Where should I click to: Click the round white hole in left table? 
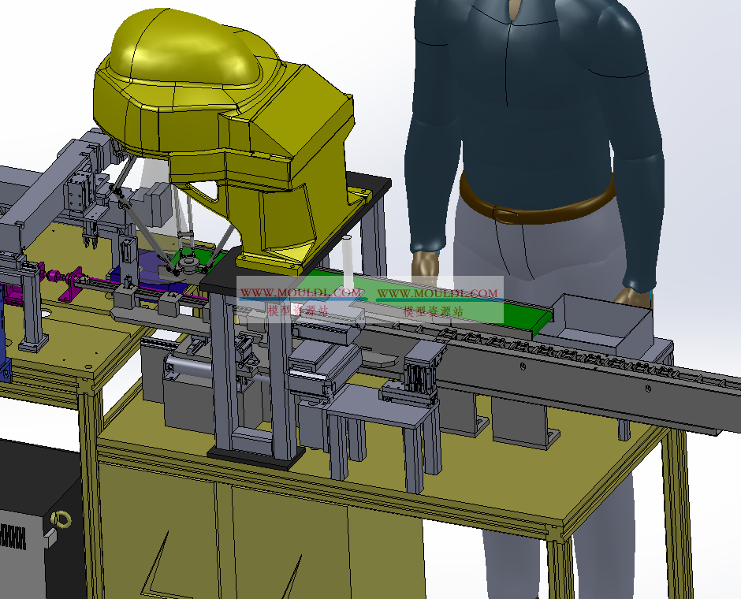43,314
